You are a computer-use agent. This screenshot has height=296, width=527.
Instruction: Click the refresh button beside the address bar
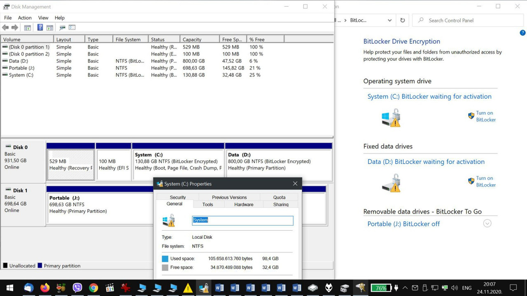click(402, 20)
